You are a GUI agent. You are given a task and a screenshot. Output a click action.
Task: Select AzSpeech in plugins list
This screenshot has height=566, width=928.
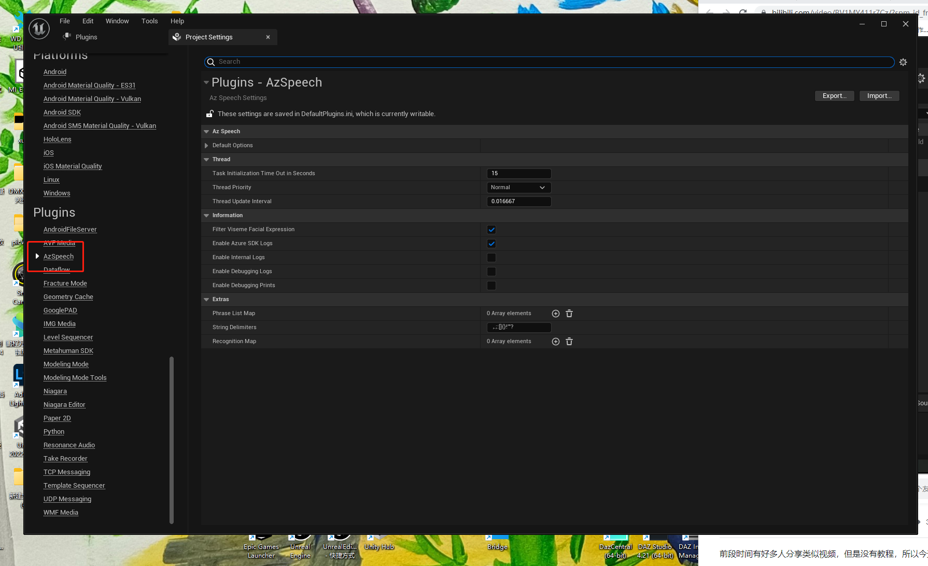(59, 257)
